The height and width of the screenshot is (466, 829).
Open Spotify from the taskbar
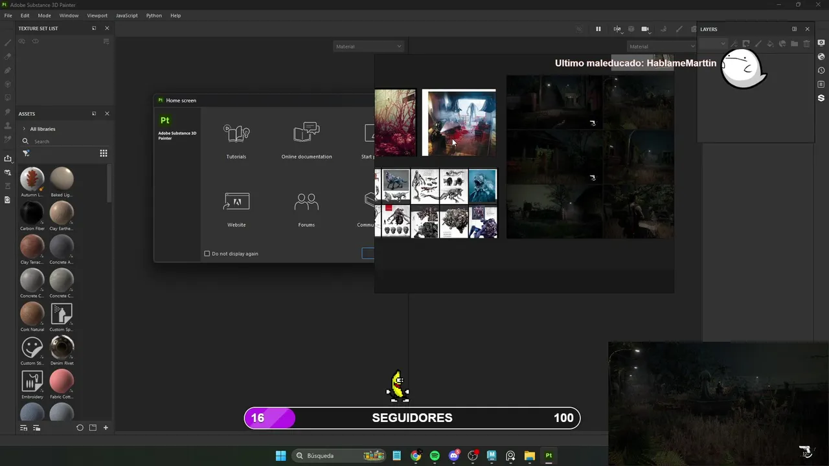pos(435,456)
